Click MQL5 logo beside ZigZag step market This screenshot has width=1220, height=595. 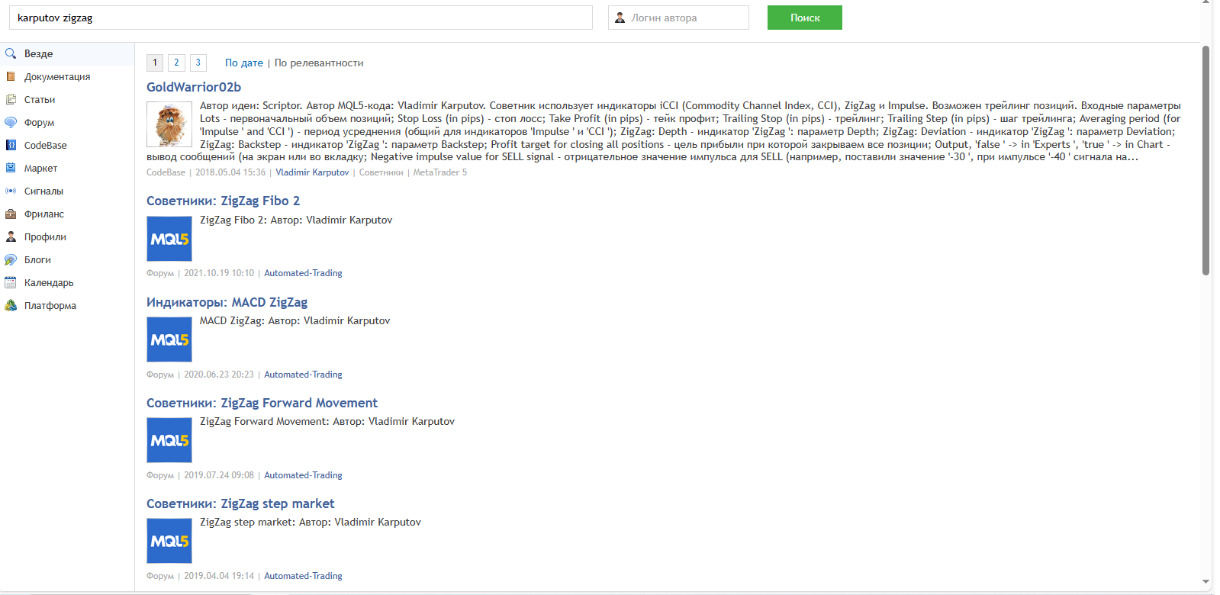pos(169,541)
